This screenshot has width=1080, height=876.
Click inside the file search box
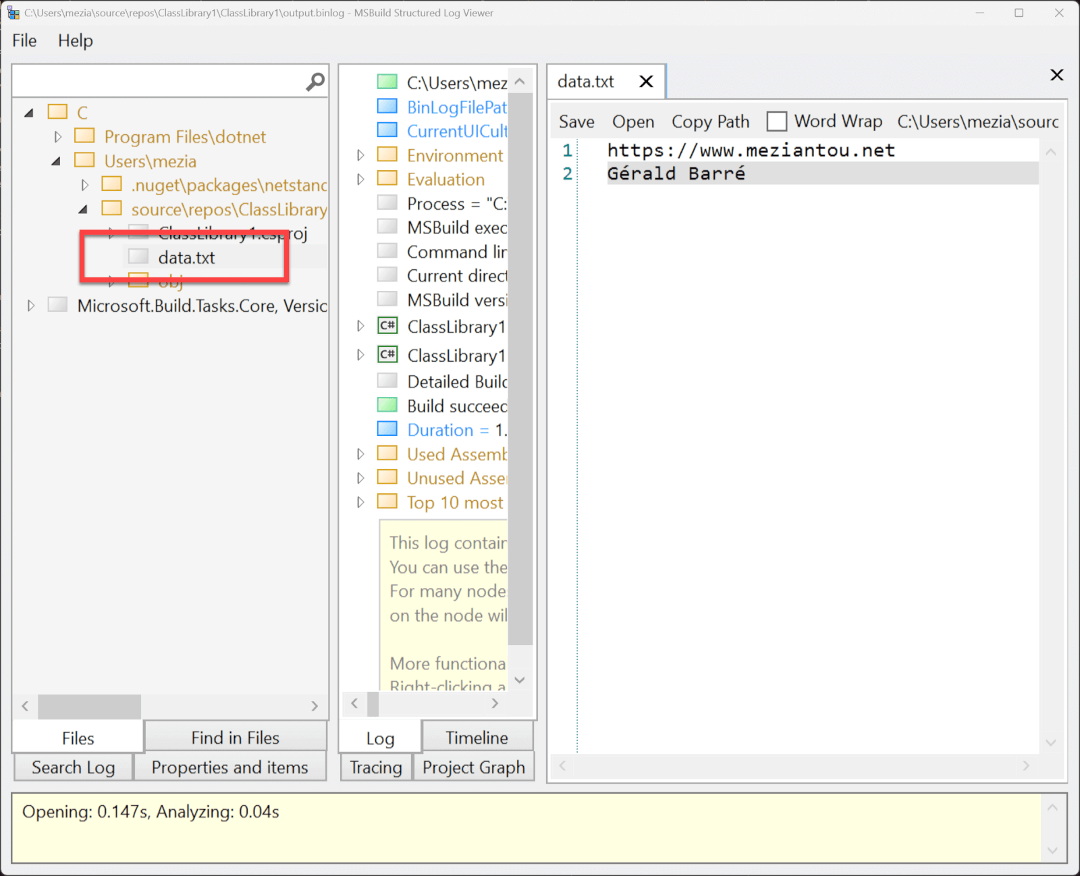click(x=155, y=81)
